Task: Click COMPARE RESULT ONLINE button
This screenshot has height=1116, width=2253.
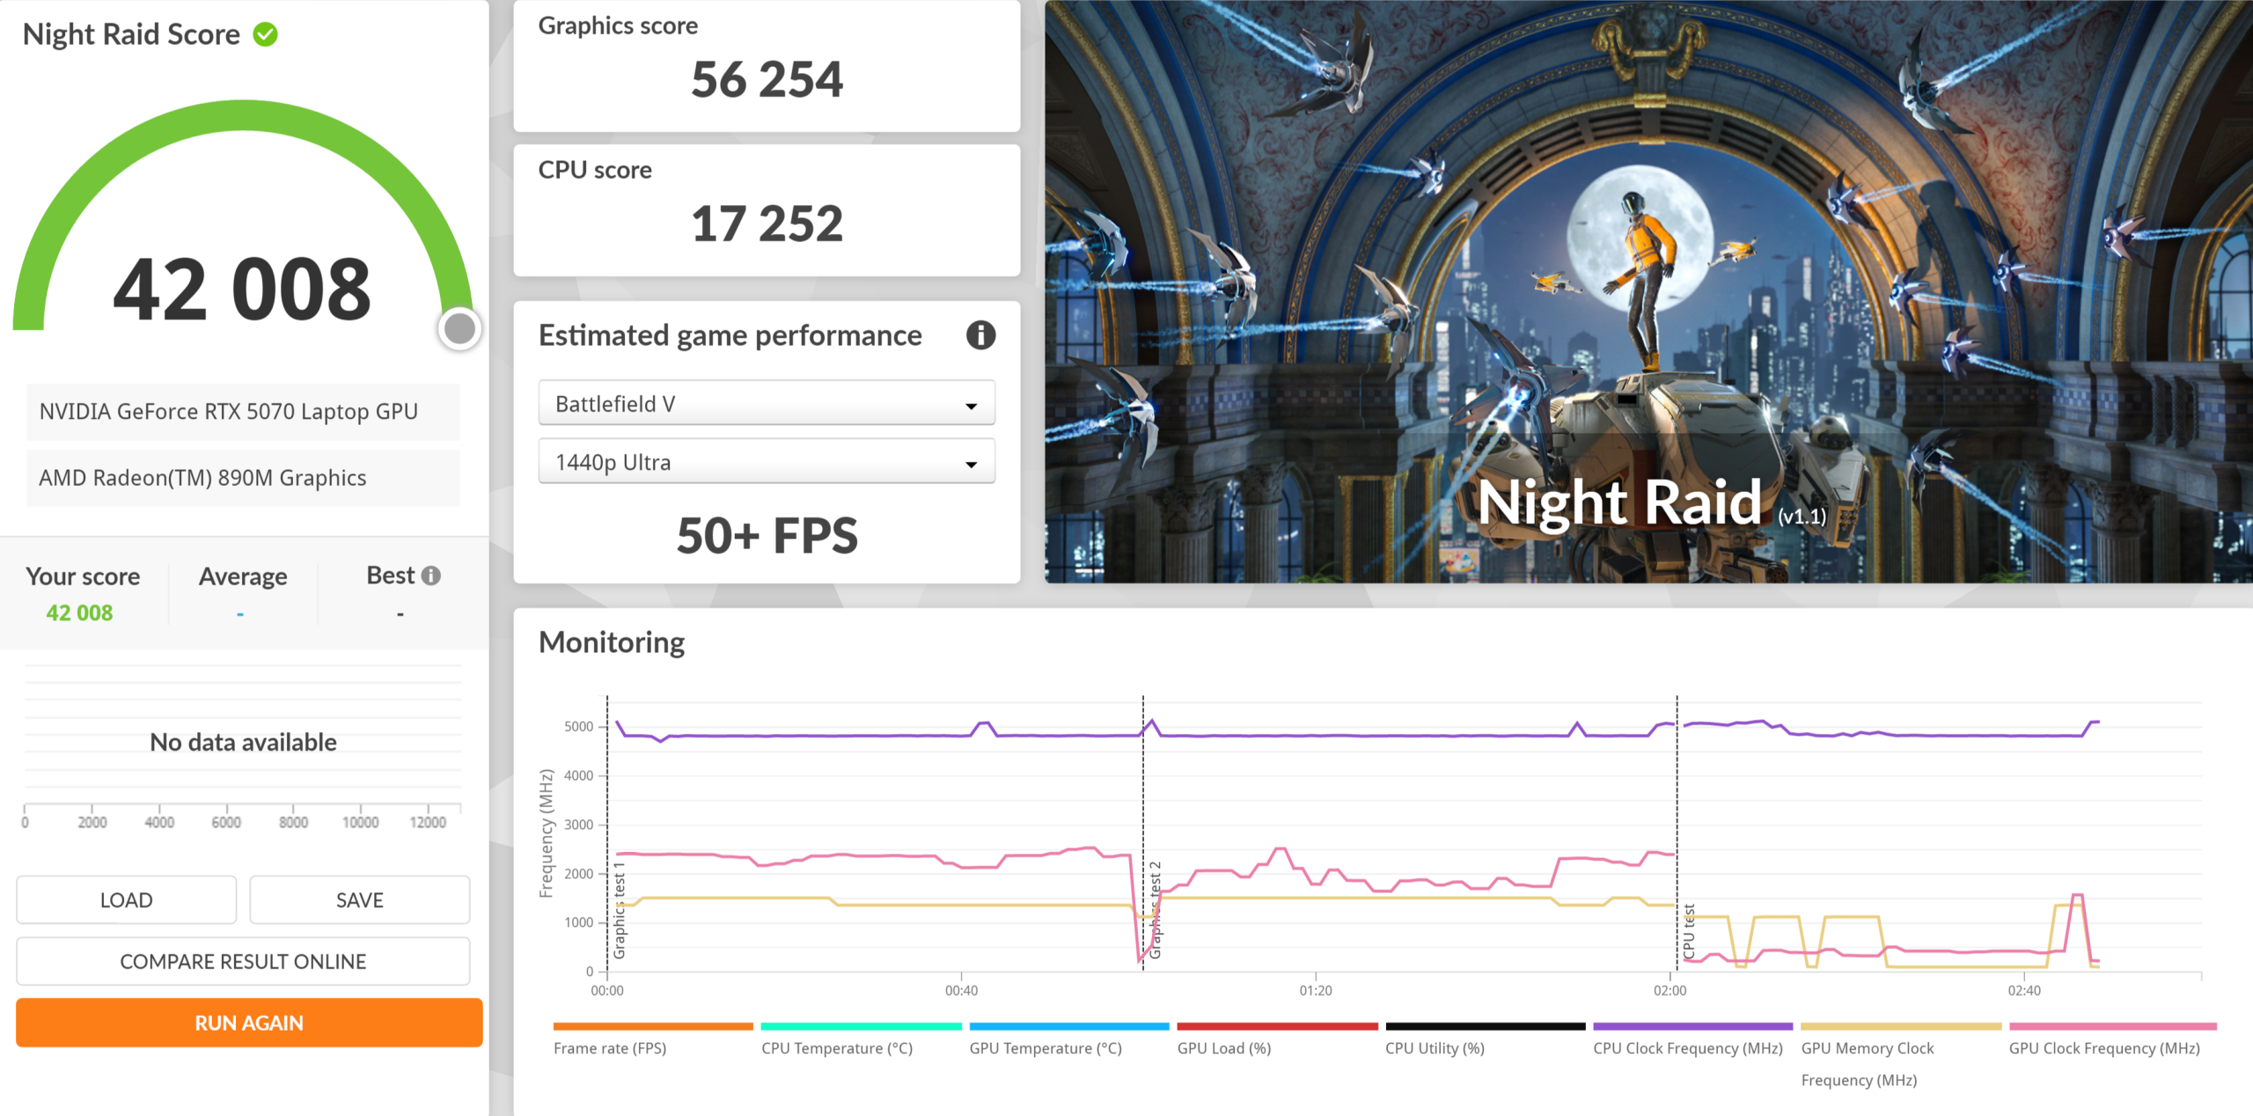Action: point(243,961)
